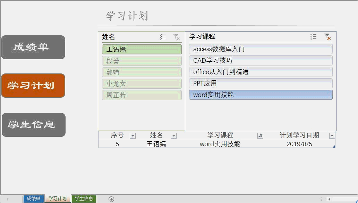Image resolution: width=358 pixels, height=203 pixels.
Task: Click horizontal scrollbar left arrow
Action: pos(329,199)
